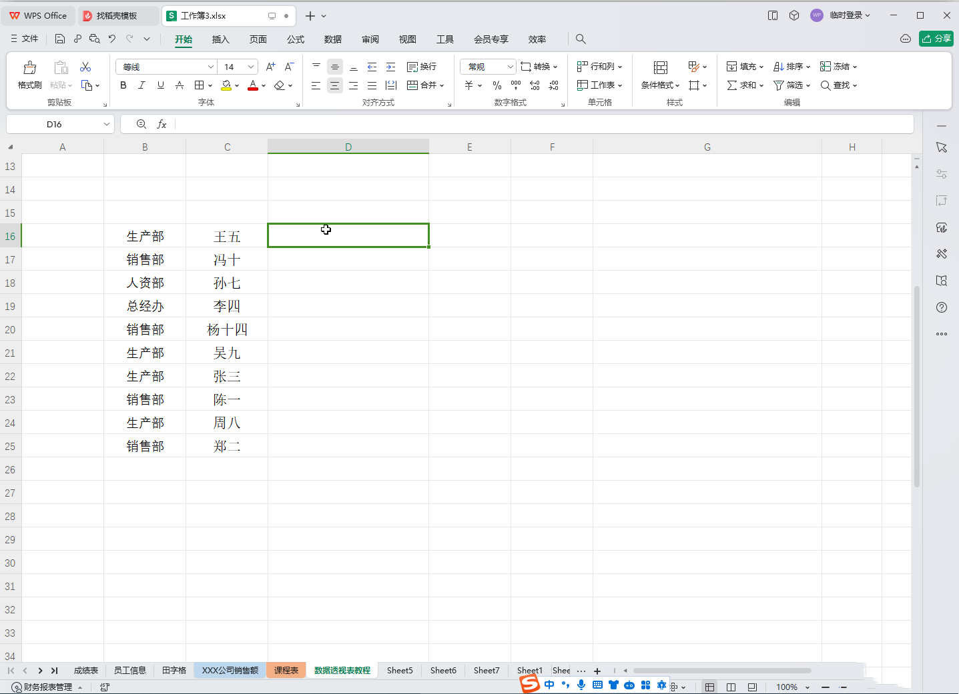Expand the Sort (排序) dropdown
This screenshot has width=959, height=694.
(808, 67)
